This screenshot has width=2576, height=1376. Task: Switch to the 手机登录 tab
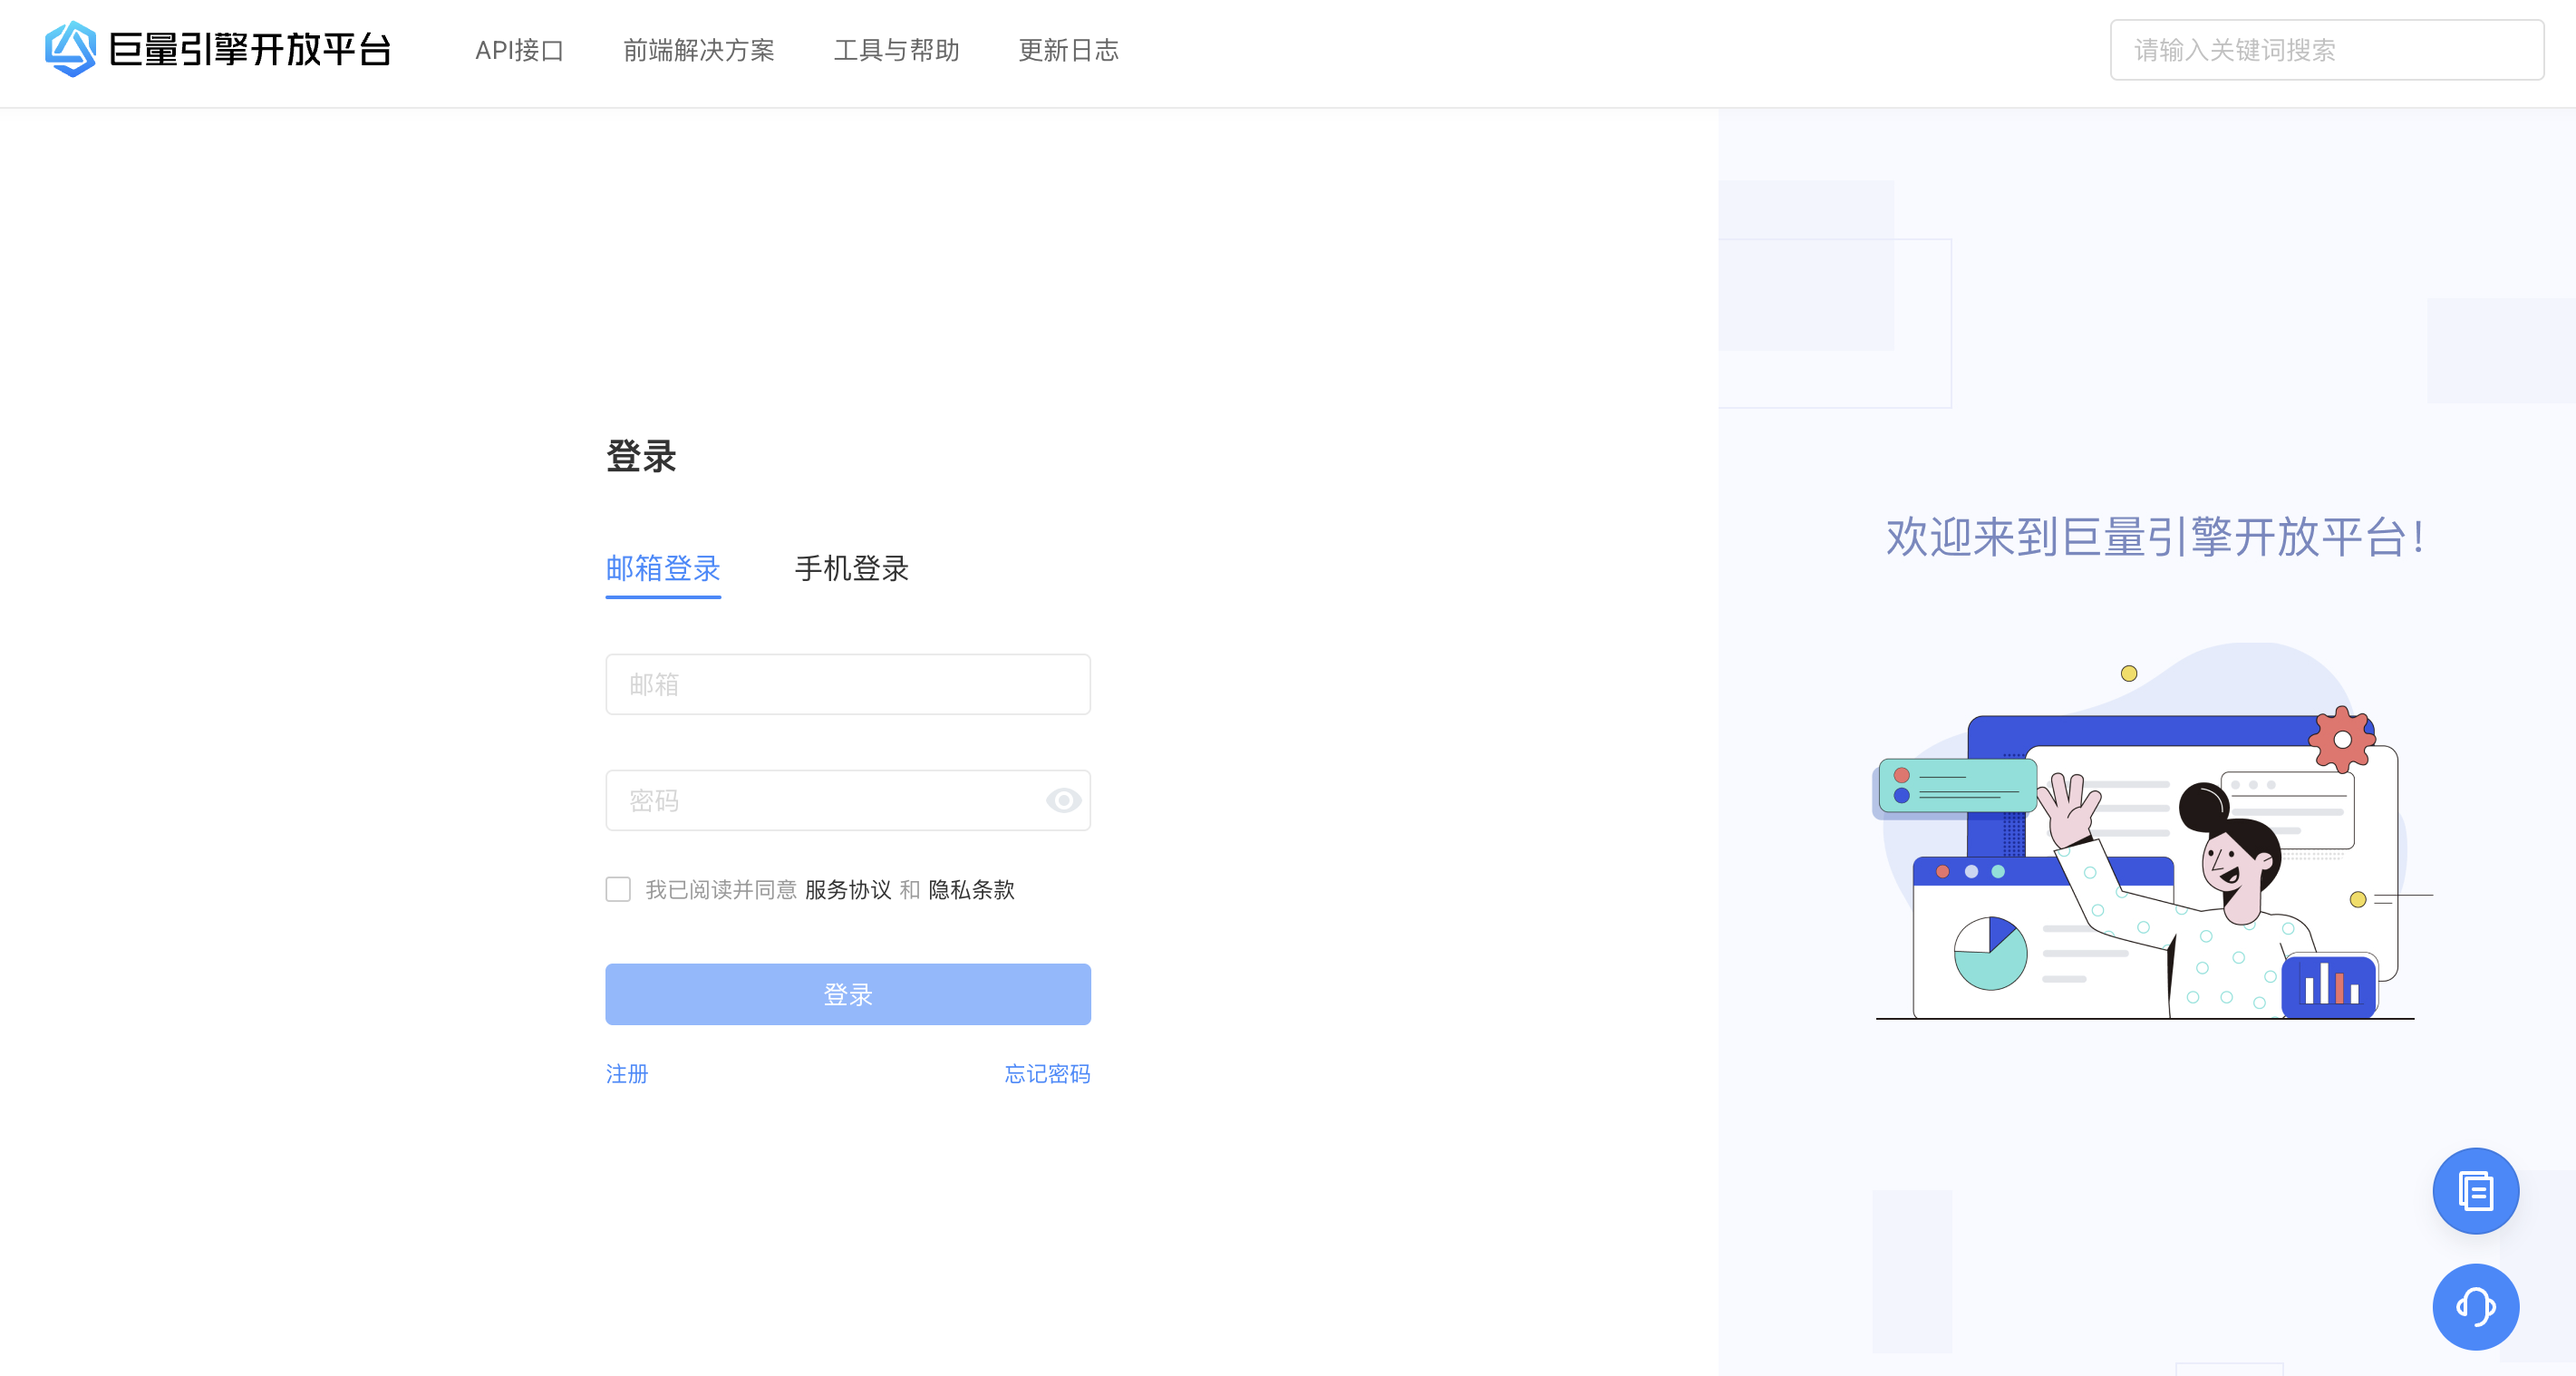851,568
